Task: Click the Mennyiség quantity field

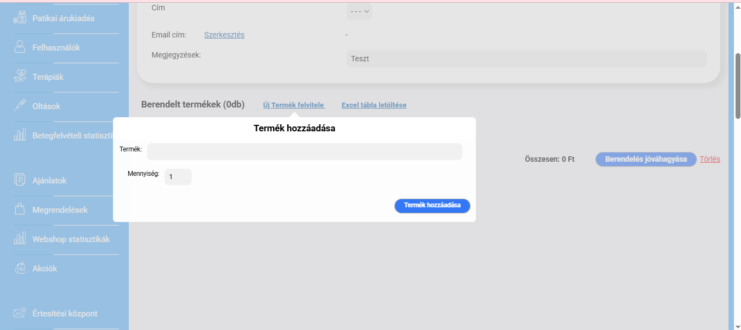Action: [178, 177]
